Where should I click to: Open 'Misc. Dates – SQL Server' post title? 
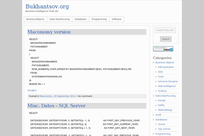tap(56, 106)
